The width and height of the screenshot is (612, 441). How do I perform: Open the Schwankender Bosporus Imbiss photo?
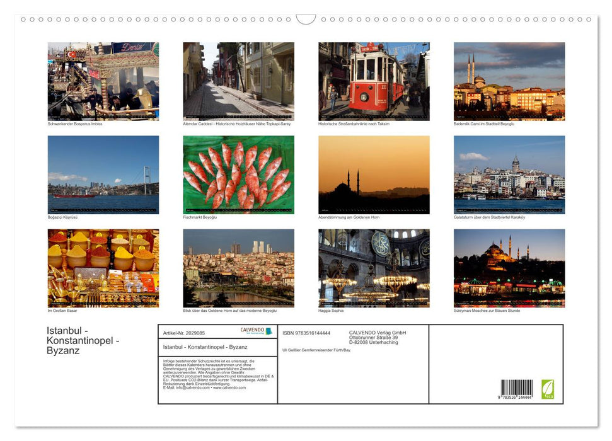click(103, 81)
